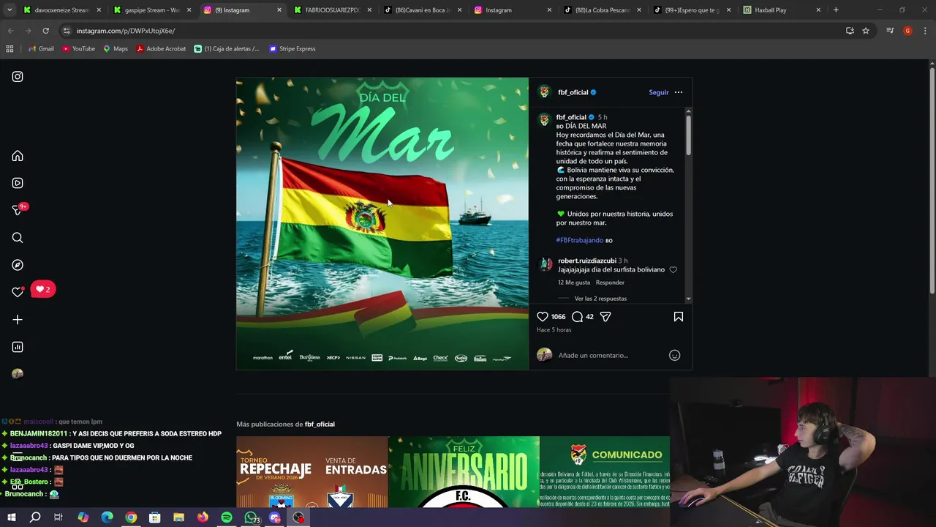This screenshot has width=936, height=527.
Task: Reply to robert.ruizdiazcubi's comment via Responder
Action: tap(610, 283)
